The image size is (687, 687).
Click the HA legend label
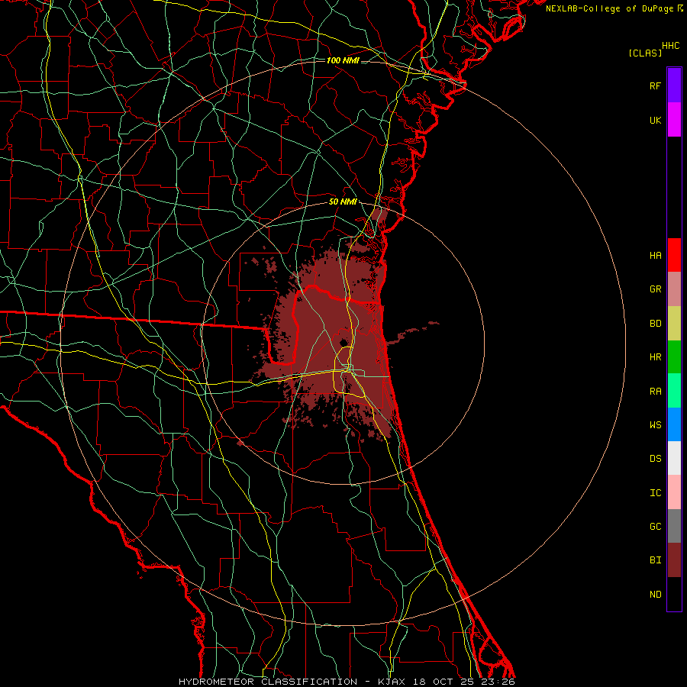pos(655,255)
